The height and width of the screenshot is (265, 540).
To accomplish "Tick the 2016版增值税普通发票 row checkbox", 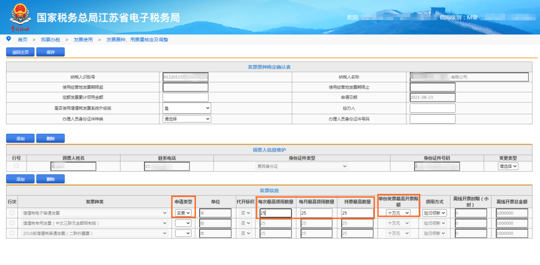I will 12,233.
